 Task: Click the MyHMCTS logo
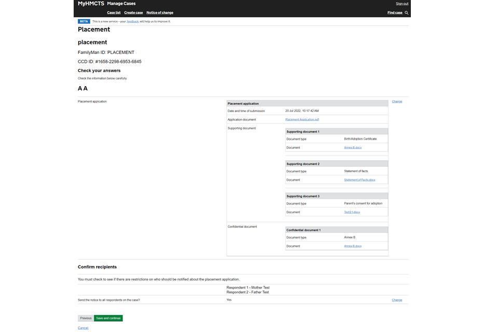tap(91, 4)
